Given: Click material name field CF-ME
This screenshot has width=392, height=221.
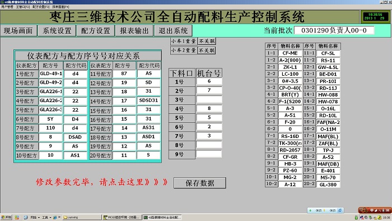Looking at the screenshot, I should point(290,53).
